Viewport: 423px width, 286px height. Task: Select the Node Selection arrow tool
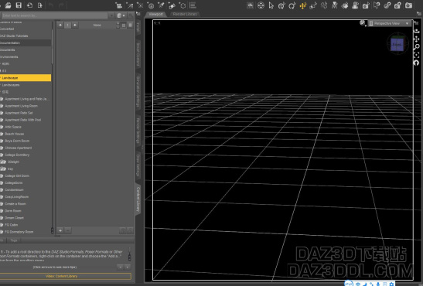coord(271,5)
